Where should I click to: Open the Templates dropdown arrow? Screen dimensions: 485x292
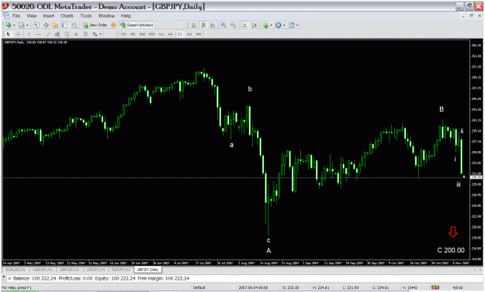pos(297,26)
